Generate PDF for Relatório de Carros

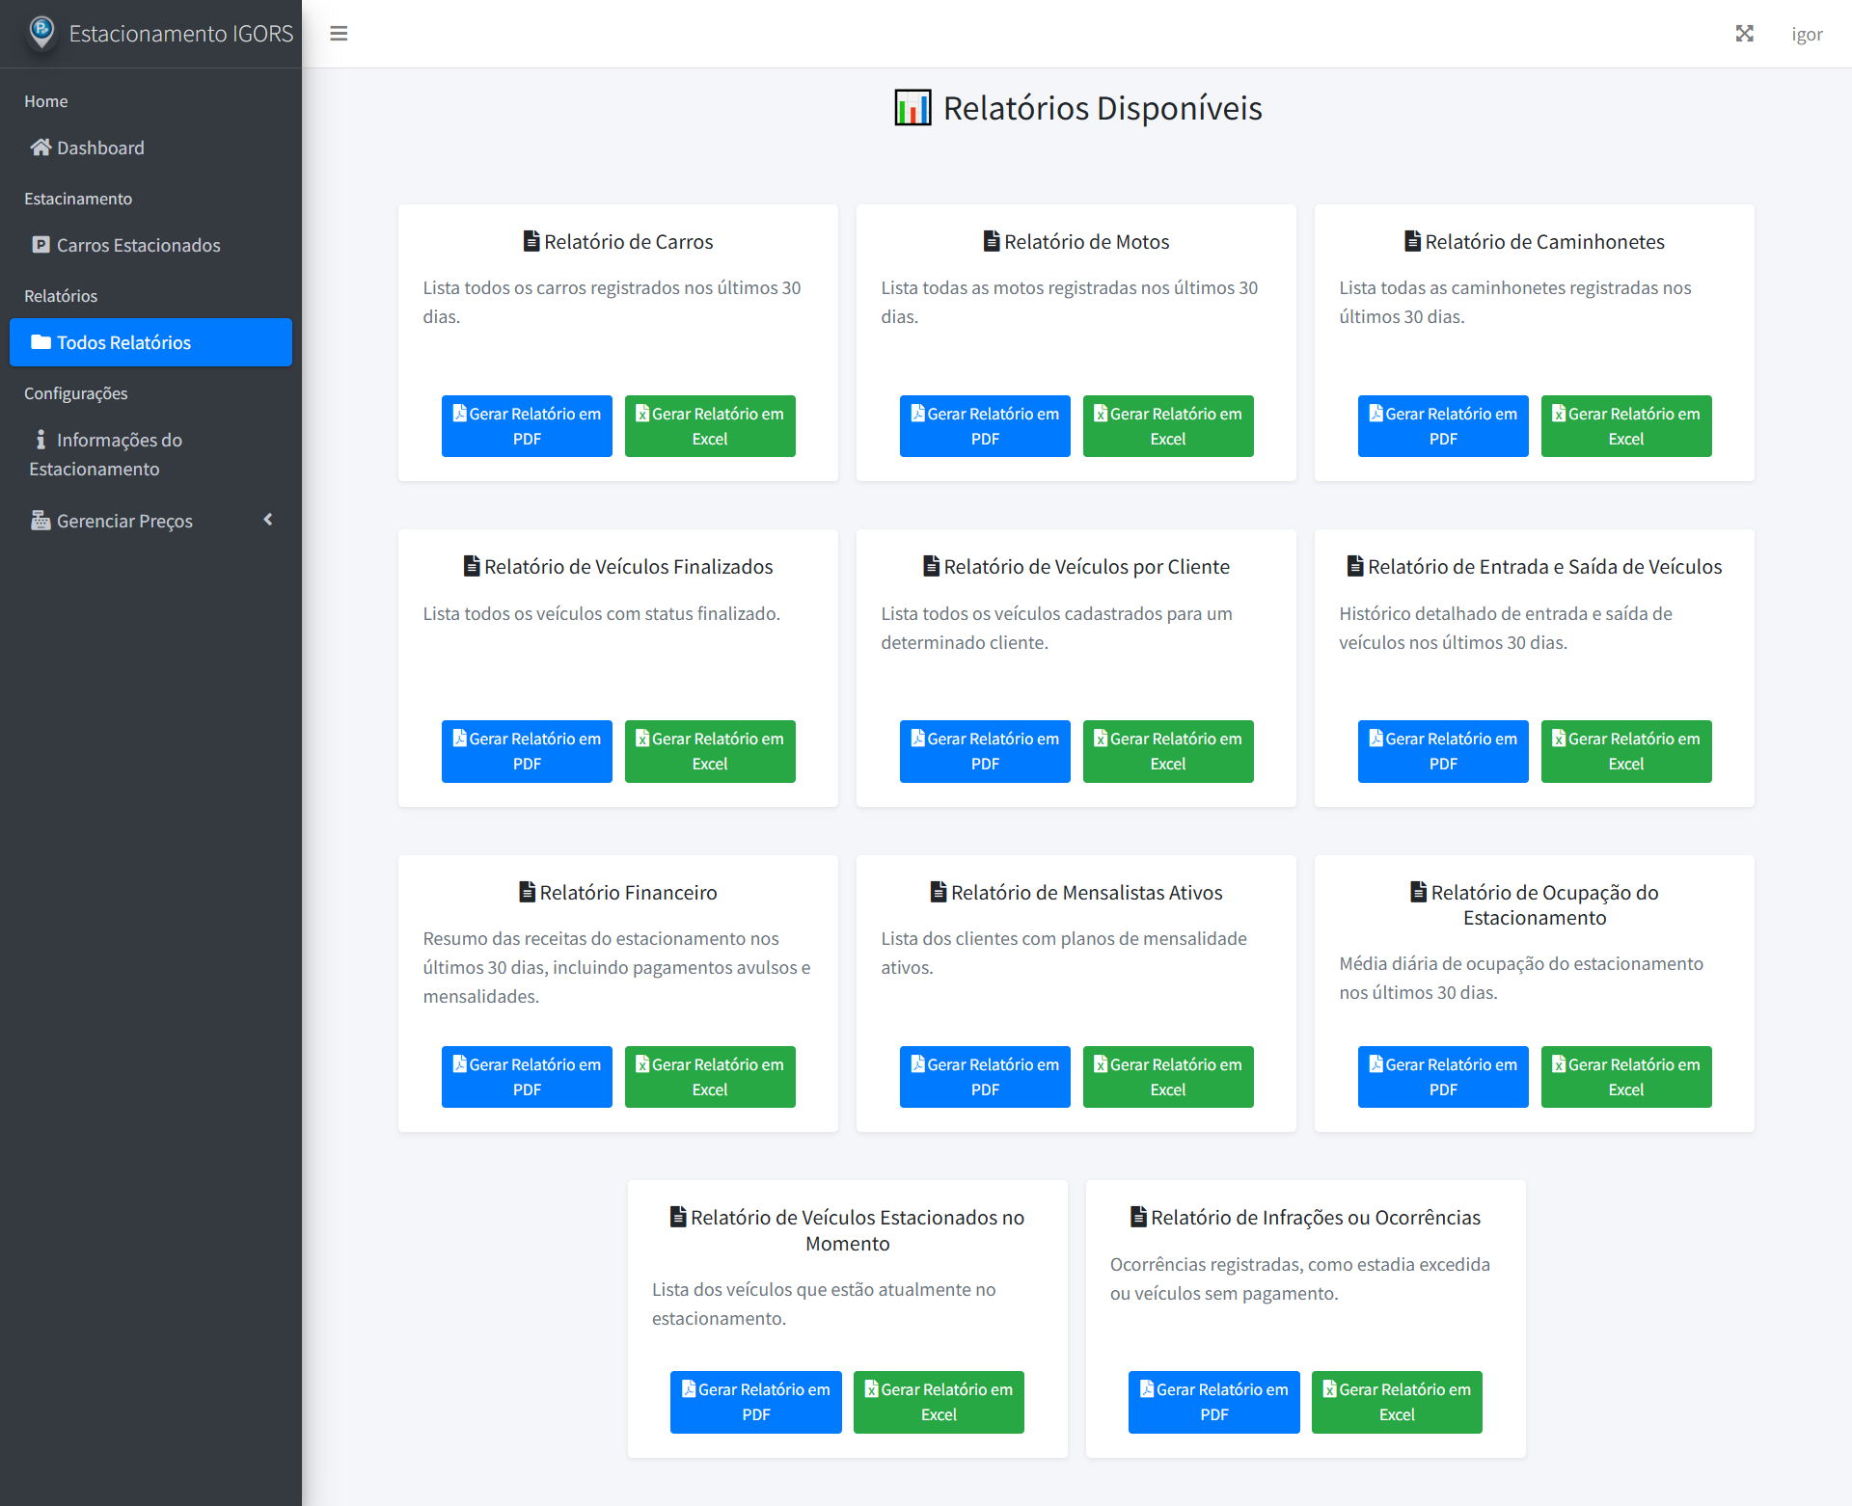[x=527, y=426]
